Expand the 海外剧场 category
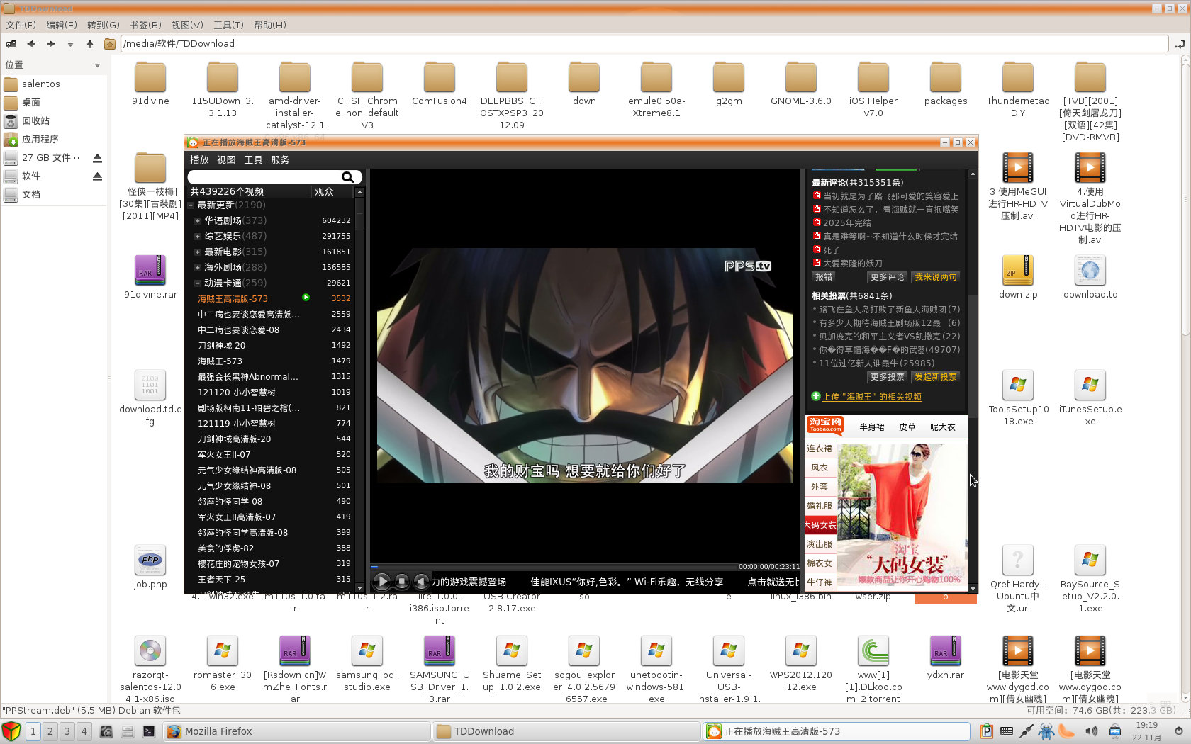 coord(198,268)
